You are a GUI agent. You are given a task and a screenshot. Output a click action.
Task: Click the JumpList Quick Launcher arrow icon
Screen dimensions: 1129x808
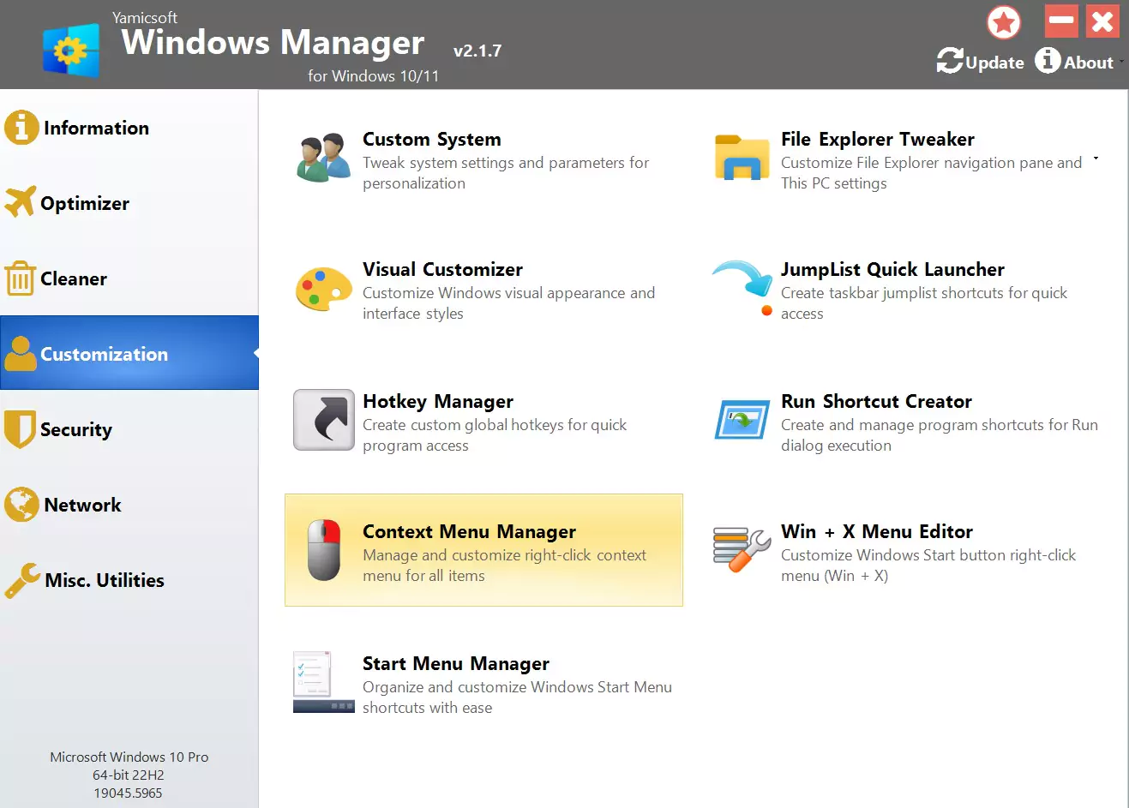click(742, 288)
